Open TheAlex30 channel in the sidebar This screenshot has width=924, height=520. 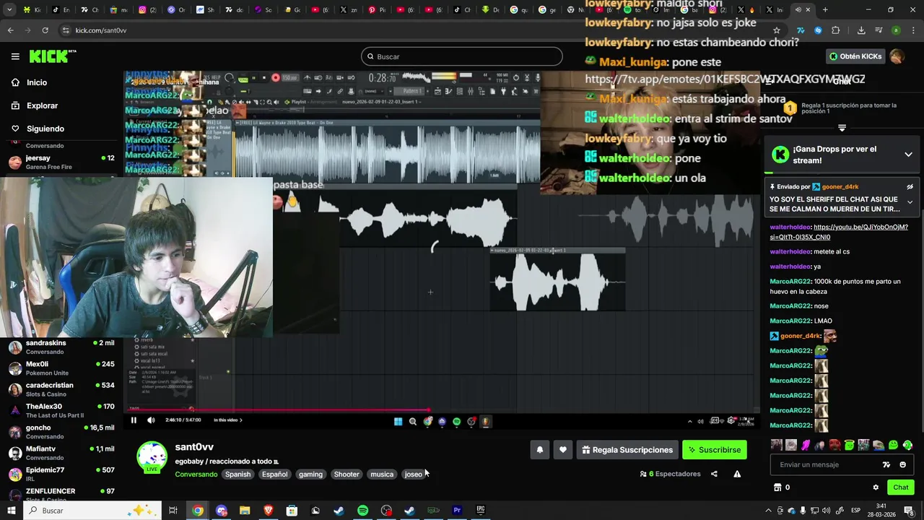tap(61, 411)
